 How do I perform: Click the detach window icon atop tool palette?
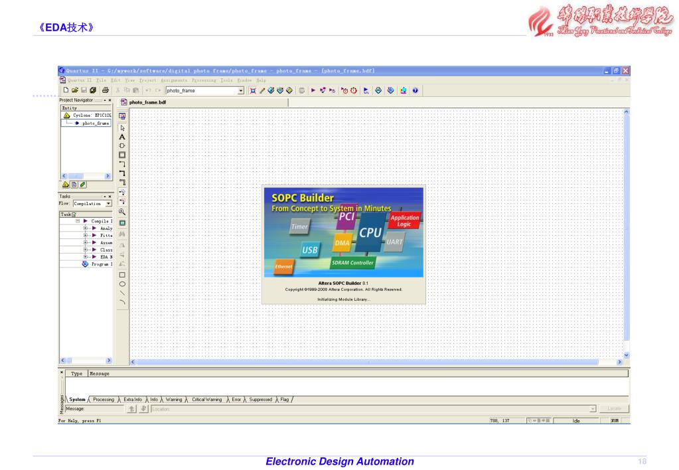click(123, 116)
